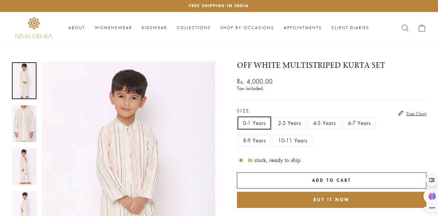Pick the 10-11 Years size option

(x=292, y=140)
